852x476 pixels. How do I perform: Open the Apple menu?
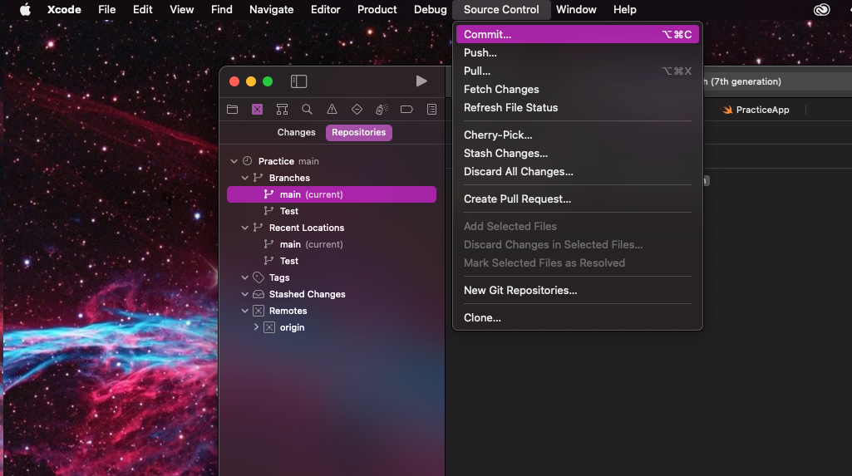click(x=25, y=9)
